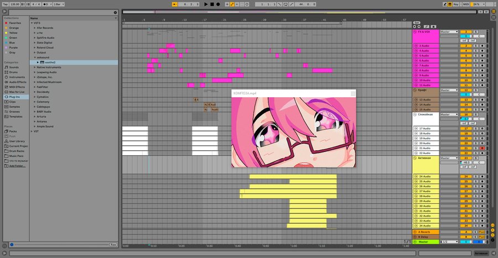Arm the transport Record button

218,4
